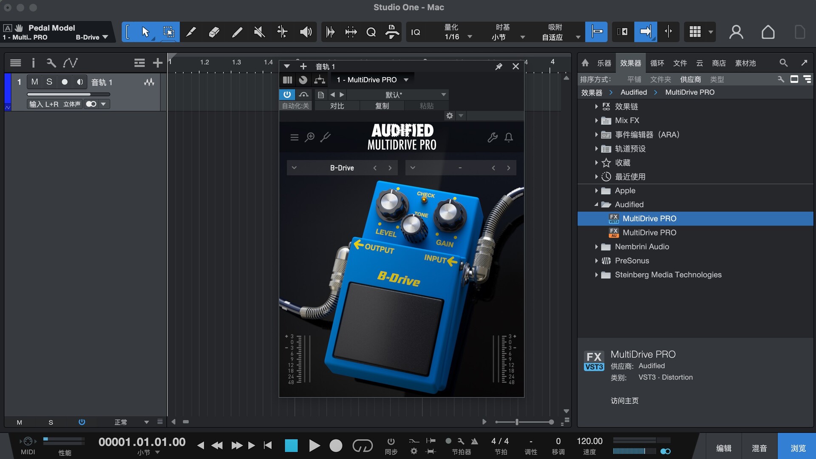The image size is (816, 459).
Task: Enable loop playback in transport
Action: pos(362,445)
